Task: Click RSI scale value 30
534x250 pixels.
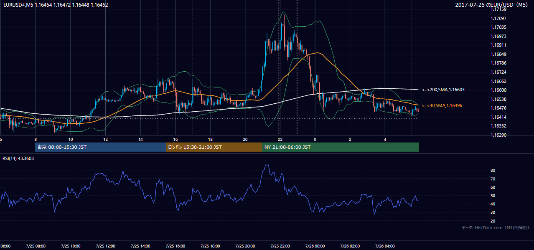Action: tap(493, 212)
